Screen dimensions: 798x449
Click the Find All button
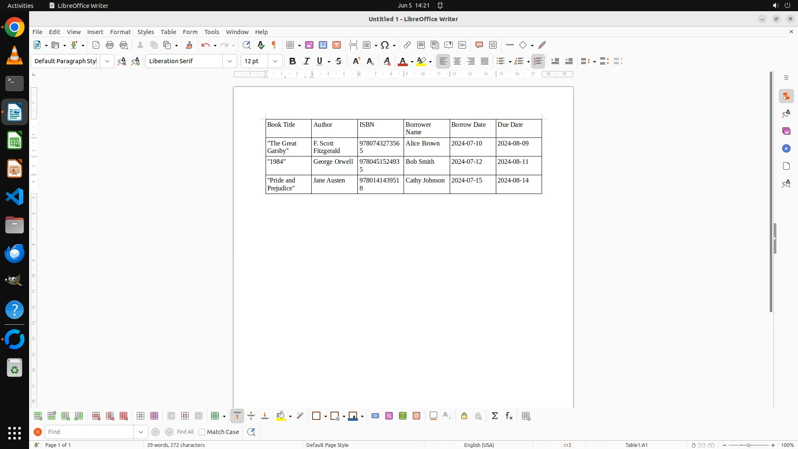185,432
